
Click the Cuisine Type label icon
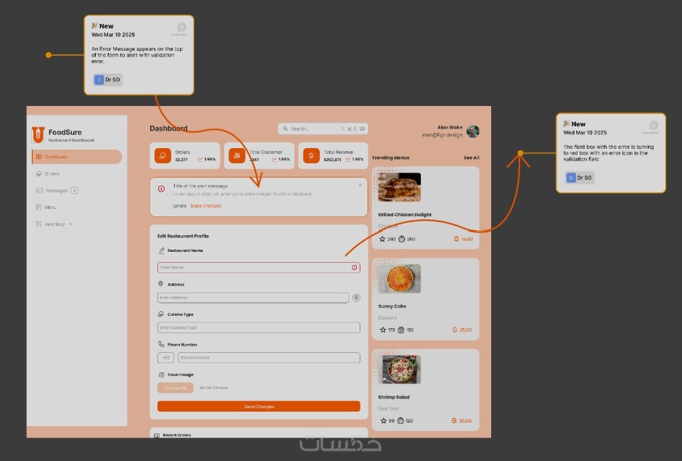click(x=160, y=314)
